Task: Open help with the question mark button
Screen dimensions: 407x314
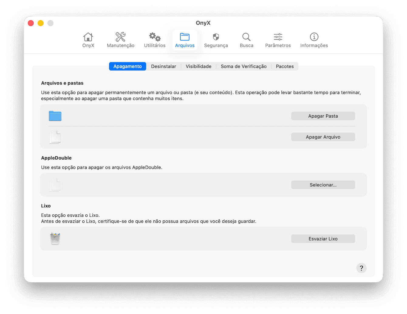Action: click(361, 268)
